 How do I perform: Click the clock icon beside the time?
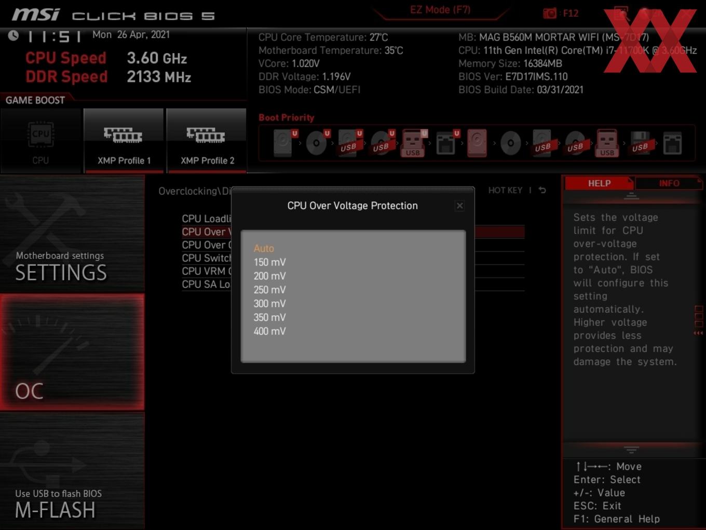(x=13, y=35)
